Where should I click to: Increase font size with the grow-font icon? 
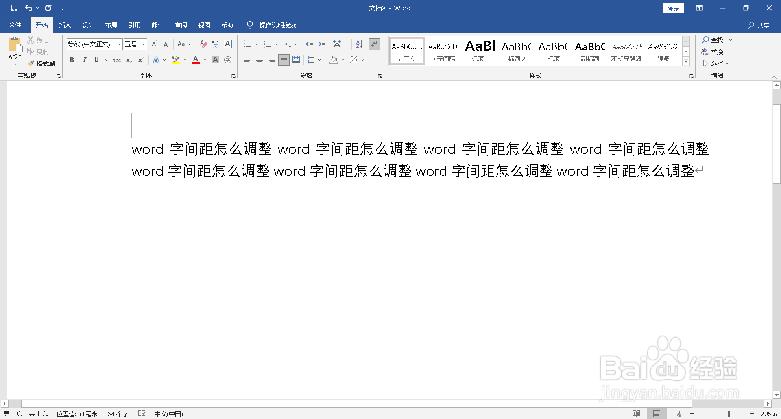pyautogui.click(x=154, y=44)
